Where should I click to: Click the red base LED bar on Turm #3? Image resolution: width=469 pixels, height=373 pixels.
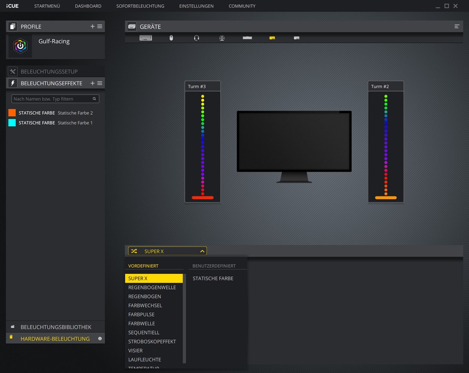point(202,198)
